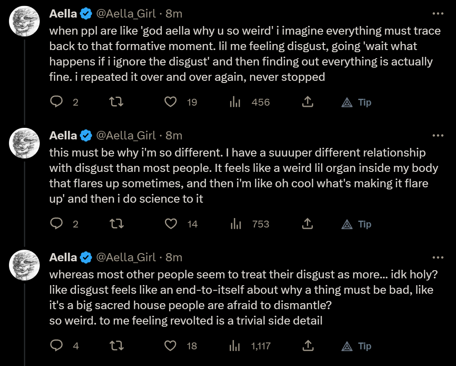Reply to the 'do science to it' tweet
The width and height of the screenshot is (456, 366).
(56, 224)
